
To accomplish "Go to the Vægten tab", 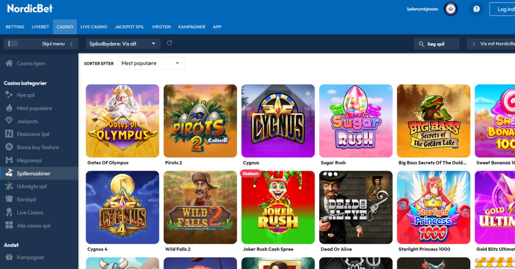I will click(x=161, y=27).
